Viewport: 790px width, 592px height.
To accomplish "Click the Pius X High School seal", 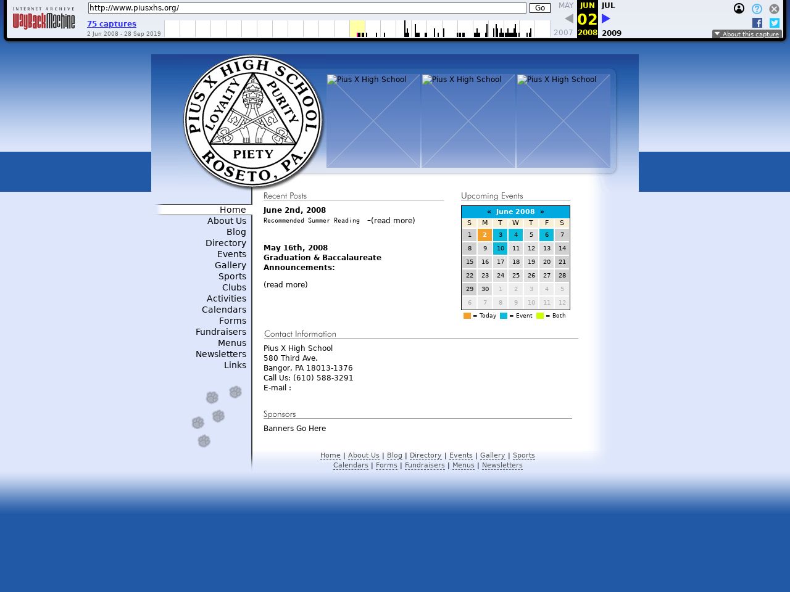I will (x=253, y=121).
